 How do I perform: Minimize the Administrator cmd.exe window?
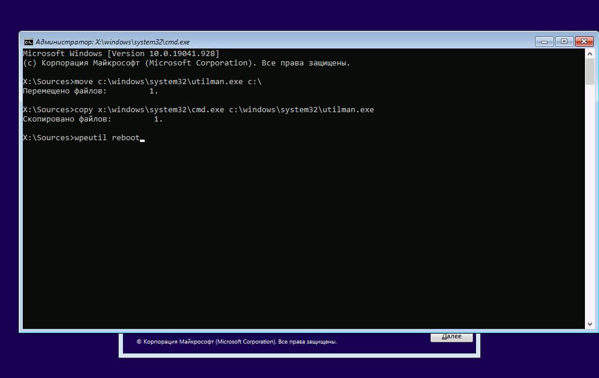click(x=545, y=41)
